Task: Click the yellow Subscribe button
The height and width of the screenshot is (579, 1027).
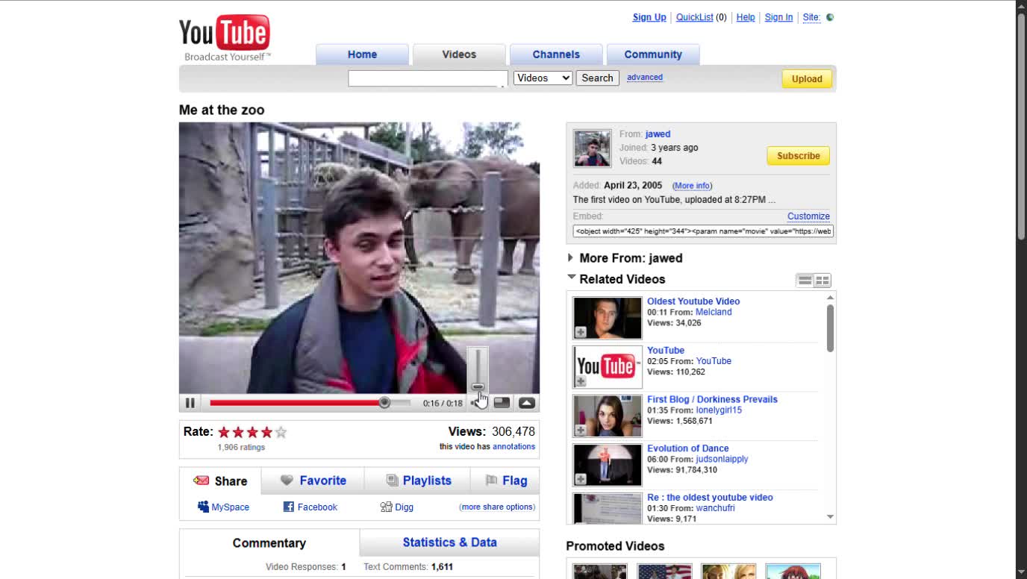Action: tap(798, 156)
